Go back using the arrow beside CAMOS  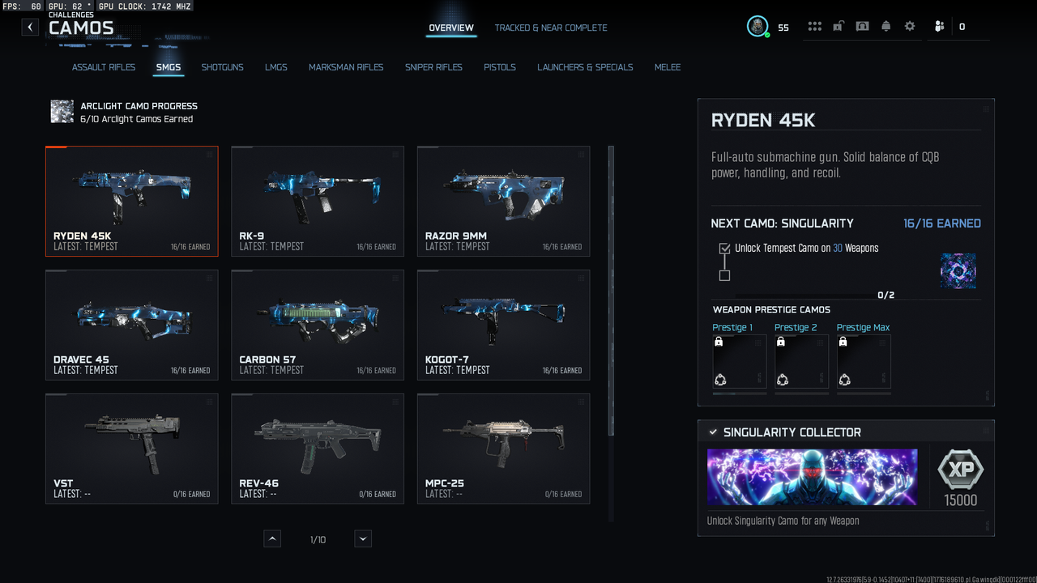click(x=30, y=27)
